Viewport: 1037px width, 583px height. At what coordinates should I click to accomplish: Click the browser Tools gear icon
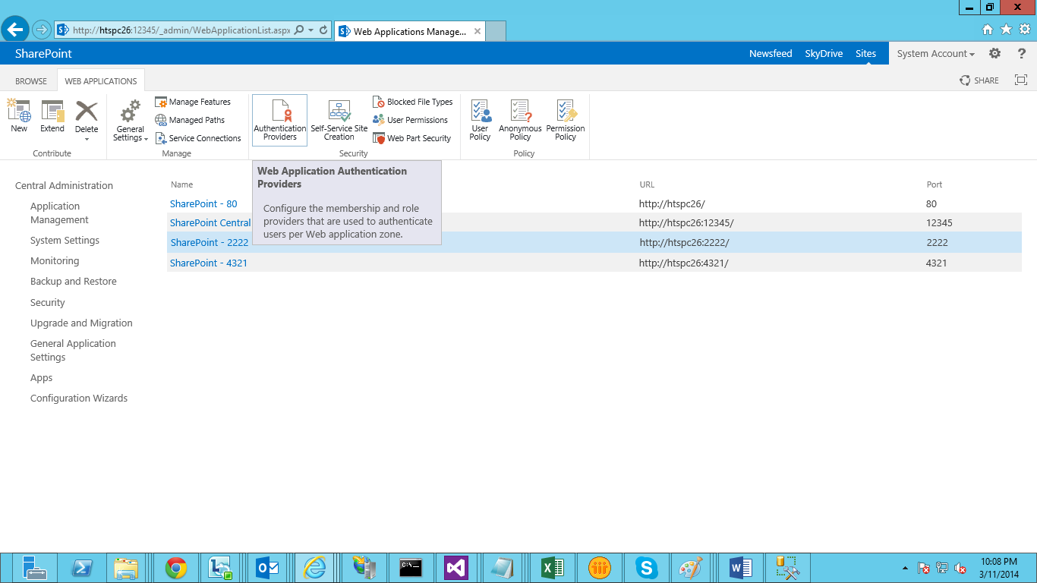[1025, 30]
